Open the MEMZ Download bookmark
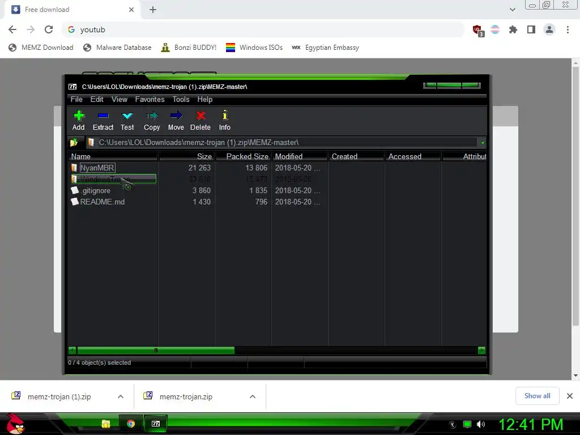This screenshot has width=580, height=435. pos(41,48)
